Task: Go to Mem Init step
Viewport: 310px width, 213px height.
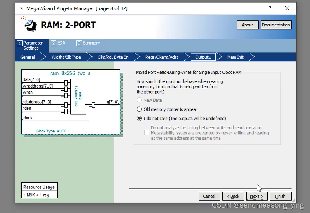Action: (x=235, y=57)
